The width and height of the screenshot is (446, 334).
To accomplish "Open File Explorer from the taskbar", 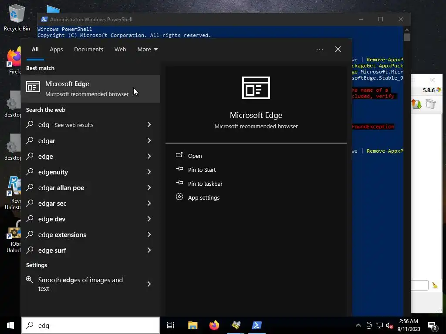I will point(193,325).
